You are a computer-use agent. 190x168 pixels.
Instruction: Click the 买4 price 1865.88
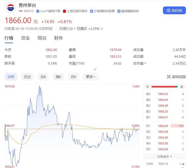coord(163,143)
